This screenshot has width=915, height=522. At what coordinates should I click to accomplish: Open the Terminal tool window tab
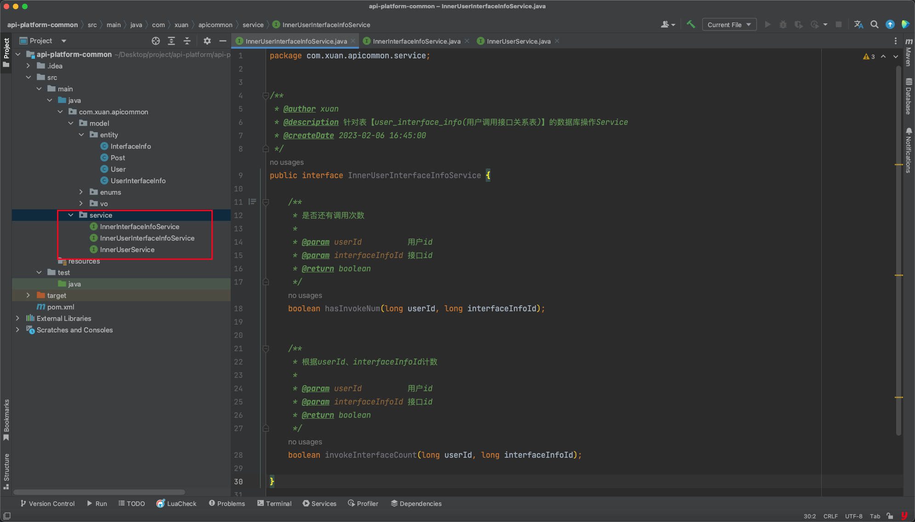click(274, 504)
